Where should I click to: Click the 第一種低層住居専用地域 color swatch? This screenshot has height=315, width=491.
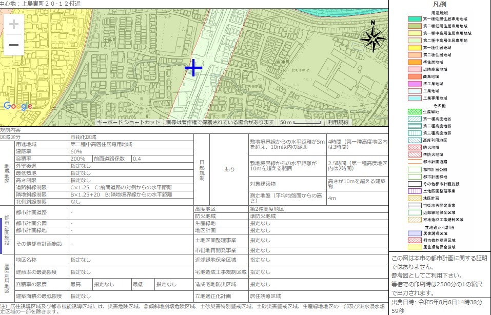click(x=415, y=18)
